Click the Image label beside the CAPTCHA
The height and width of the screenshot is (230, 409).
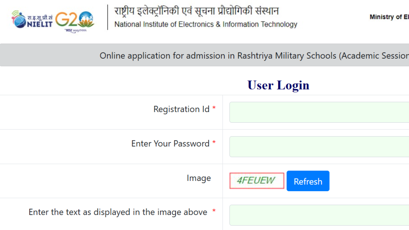pyautogui.click(x=199, y=178)
